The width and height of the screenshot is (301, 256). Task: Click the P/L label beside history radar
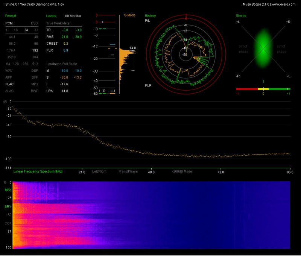[147, 21]
